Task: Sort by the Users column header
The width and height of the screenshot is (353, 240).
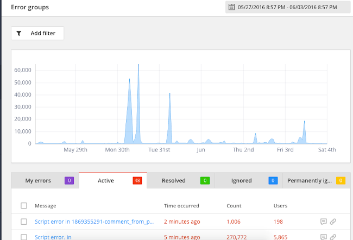Action: point(280,206)
